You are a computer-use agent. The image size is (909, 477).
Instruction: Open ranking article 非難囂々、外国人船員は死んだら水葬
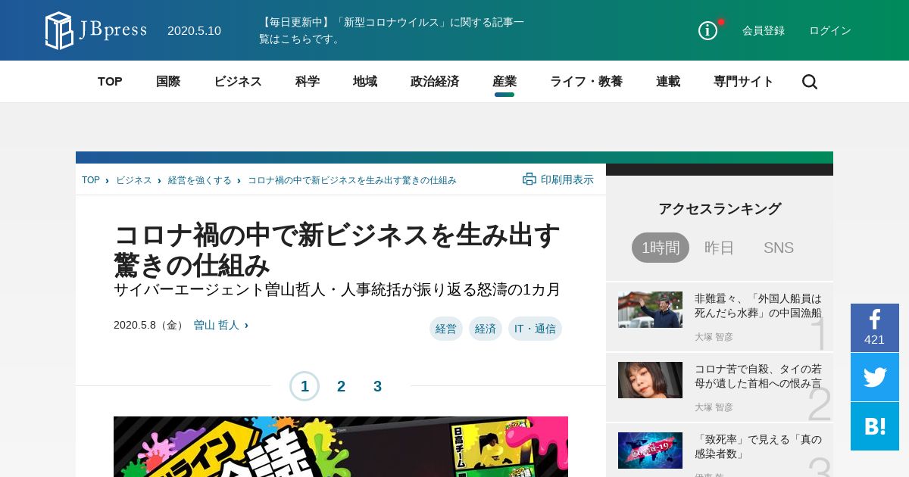point(758,305)
